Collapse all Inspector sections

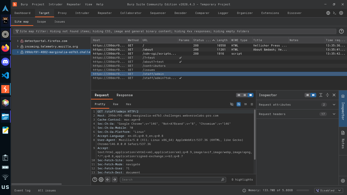(x=327, y=95)
